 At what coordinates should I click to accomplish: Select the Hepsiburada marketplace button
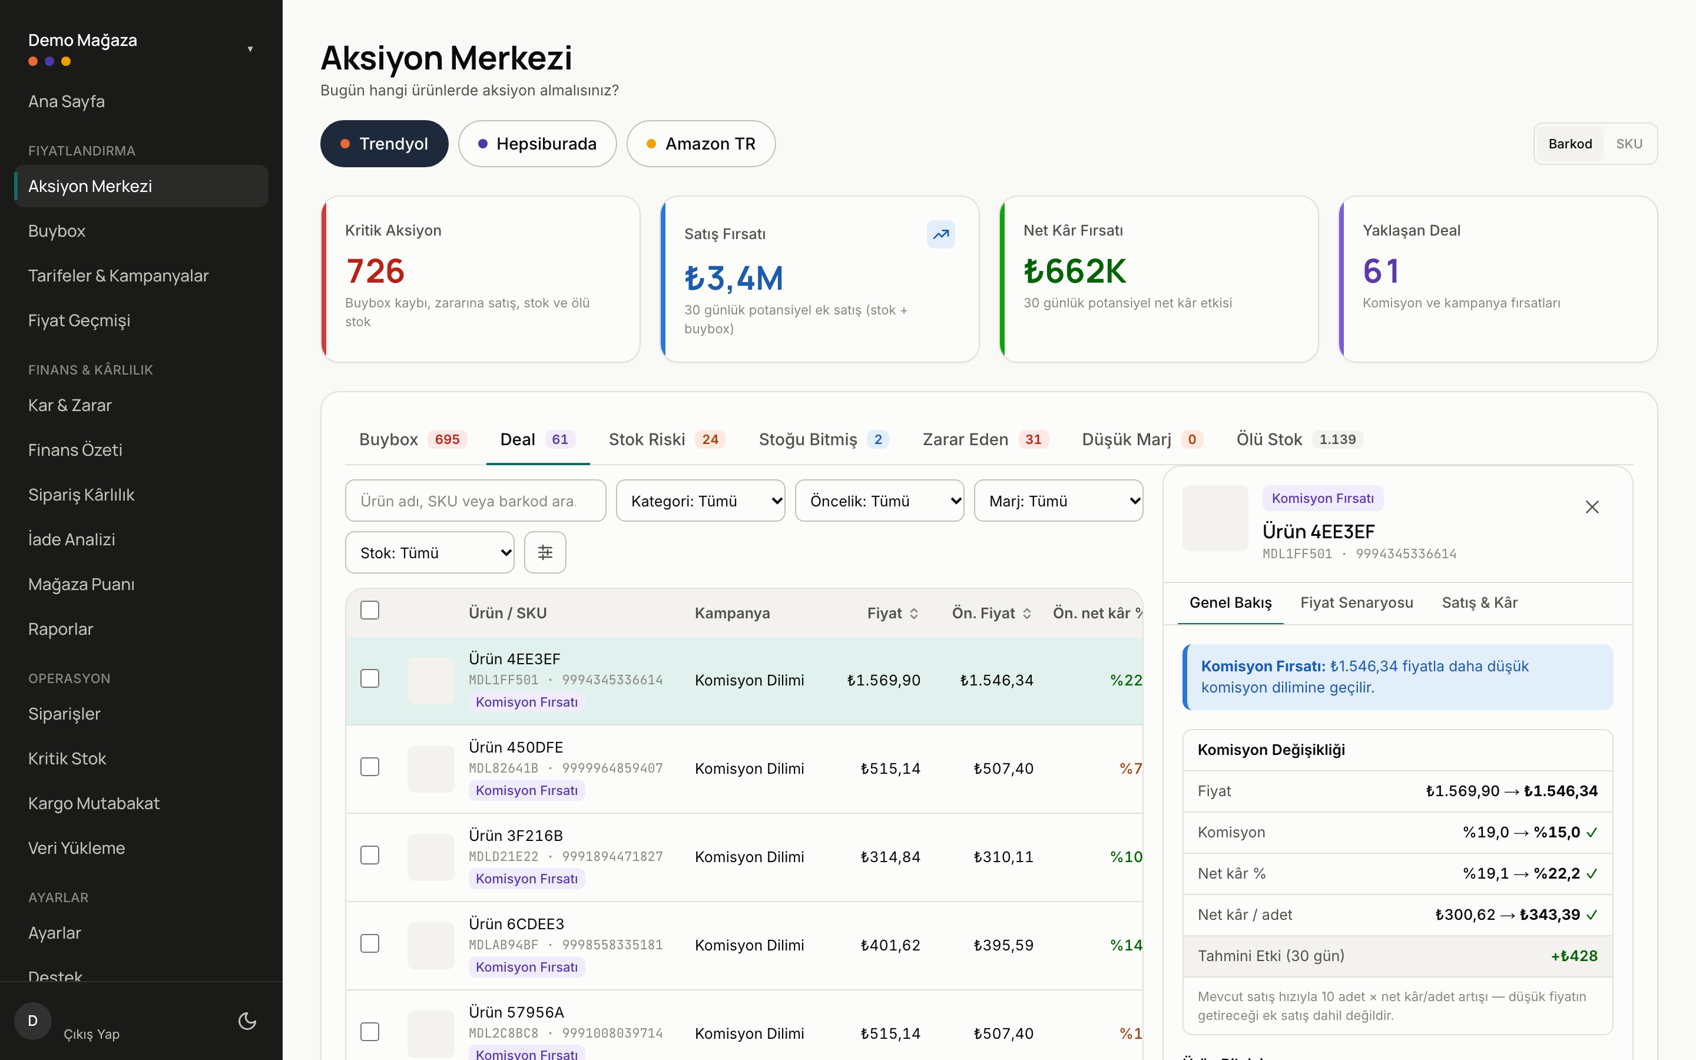[x=538, y=144]
